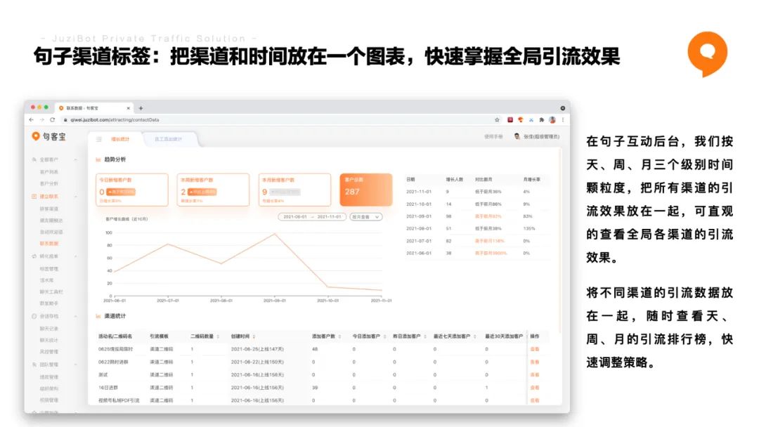The image size is (759, 427).
Task: Select 客户分析 in the sidebar
Action: click(49, 184)
